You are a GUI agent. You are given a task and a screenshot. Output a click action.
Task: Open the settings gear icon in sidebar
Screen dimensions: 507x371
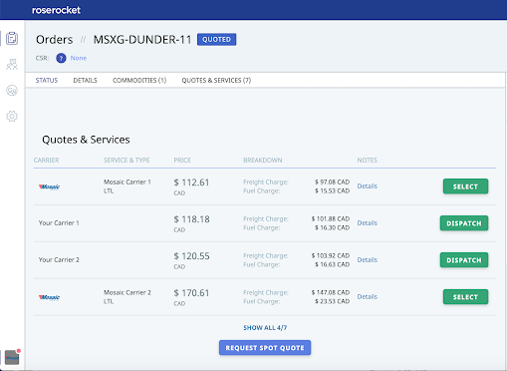12,116
